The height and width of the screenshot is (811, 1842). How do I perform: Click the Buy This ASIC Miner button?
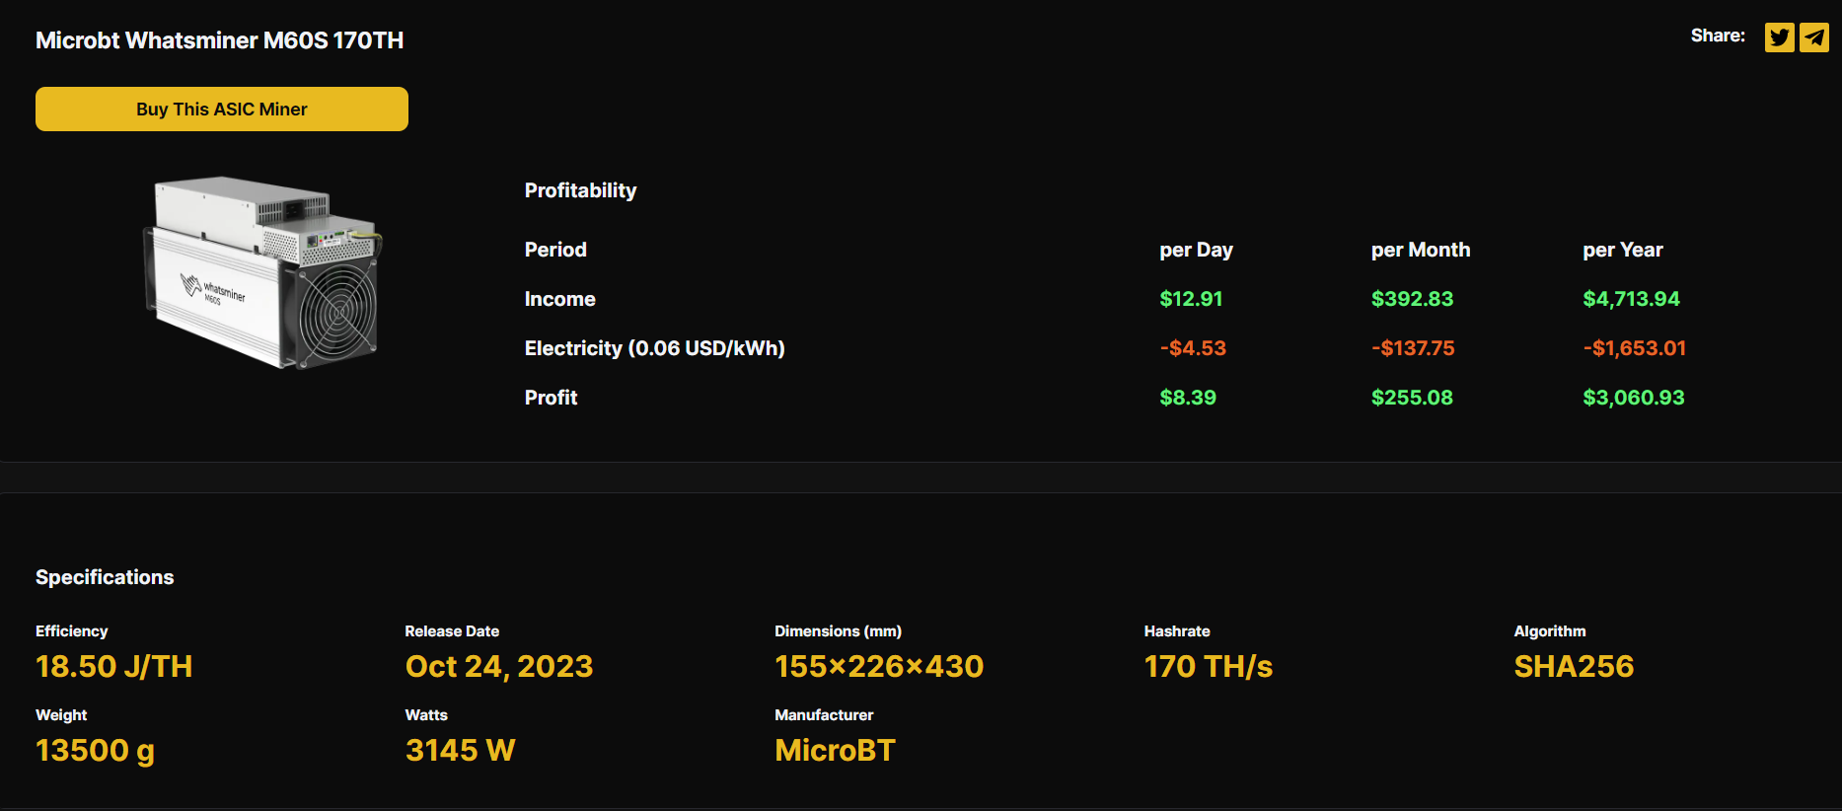222,109
